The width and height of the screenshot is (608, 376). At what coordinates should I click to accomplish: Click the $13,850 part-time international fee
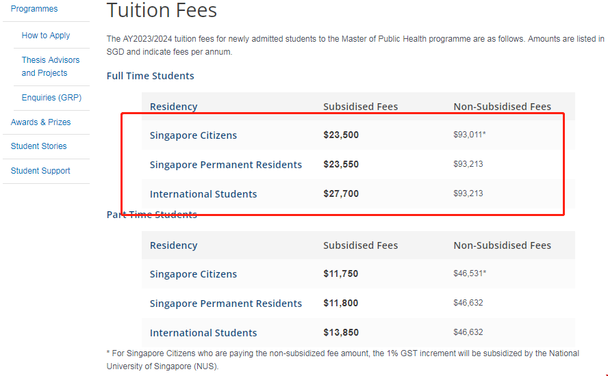pyautogui.click(x=341, y=333)
